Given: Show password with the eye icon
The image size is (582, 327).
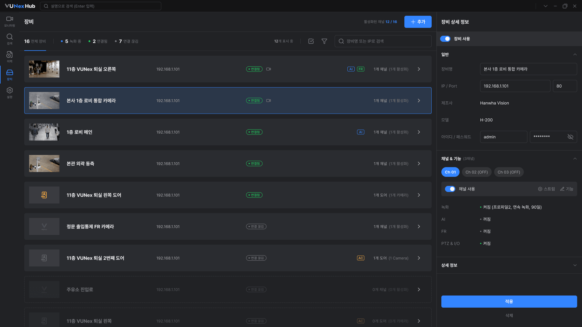Looking at the screenshot, I should pos(570,137).
